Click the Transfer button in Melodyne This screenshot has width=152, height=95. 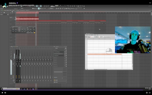click(x=92, y=37)
